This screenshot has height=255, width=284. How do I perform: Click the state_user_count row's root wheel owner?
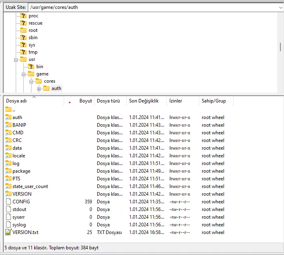(x=213, y=186)
